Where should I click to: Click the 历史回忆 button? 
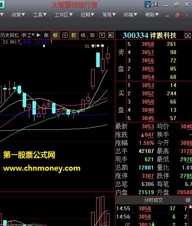(x=10, y=35)
